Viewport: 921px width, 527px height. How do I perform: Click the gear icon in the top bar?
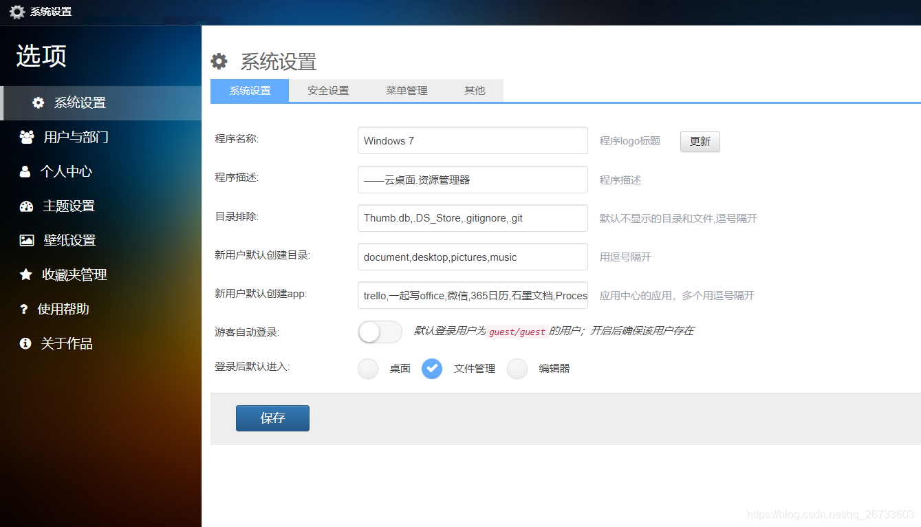pos(17,11)
